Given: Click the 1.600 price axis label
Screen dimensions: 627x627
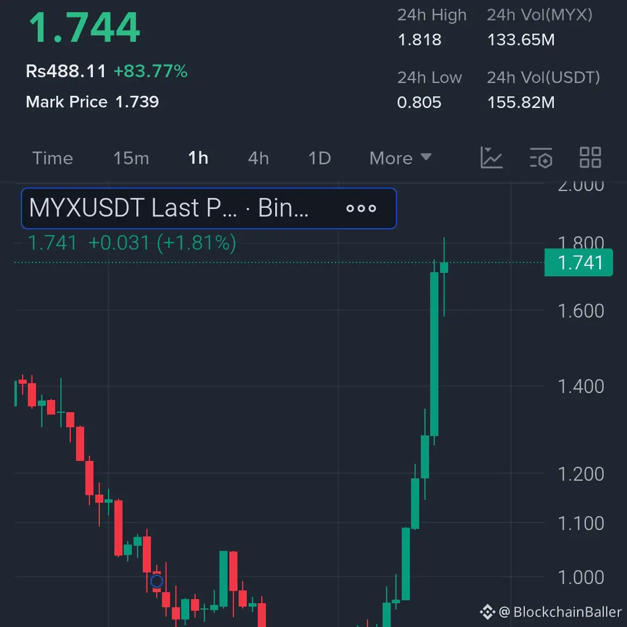Looking at the screenshot, I should (581, 311).
